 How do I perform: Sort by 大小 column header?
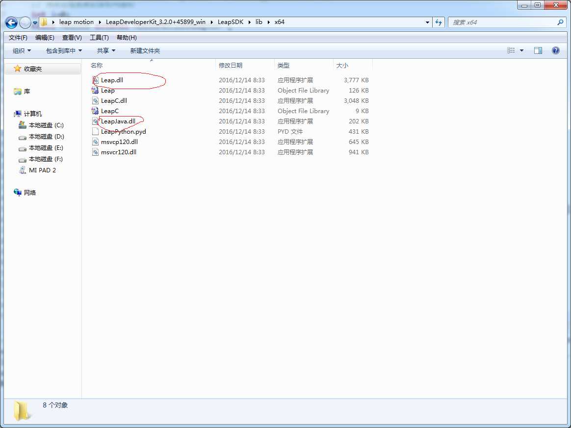(x=342, y=66)
